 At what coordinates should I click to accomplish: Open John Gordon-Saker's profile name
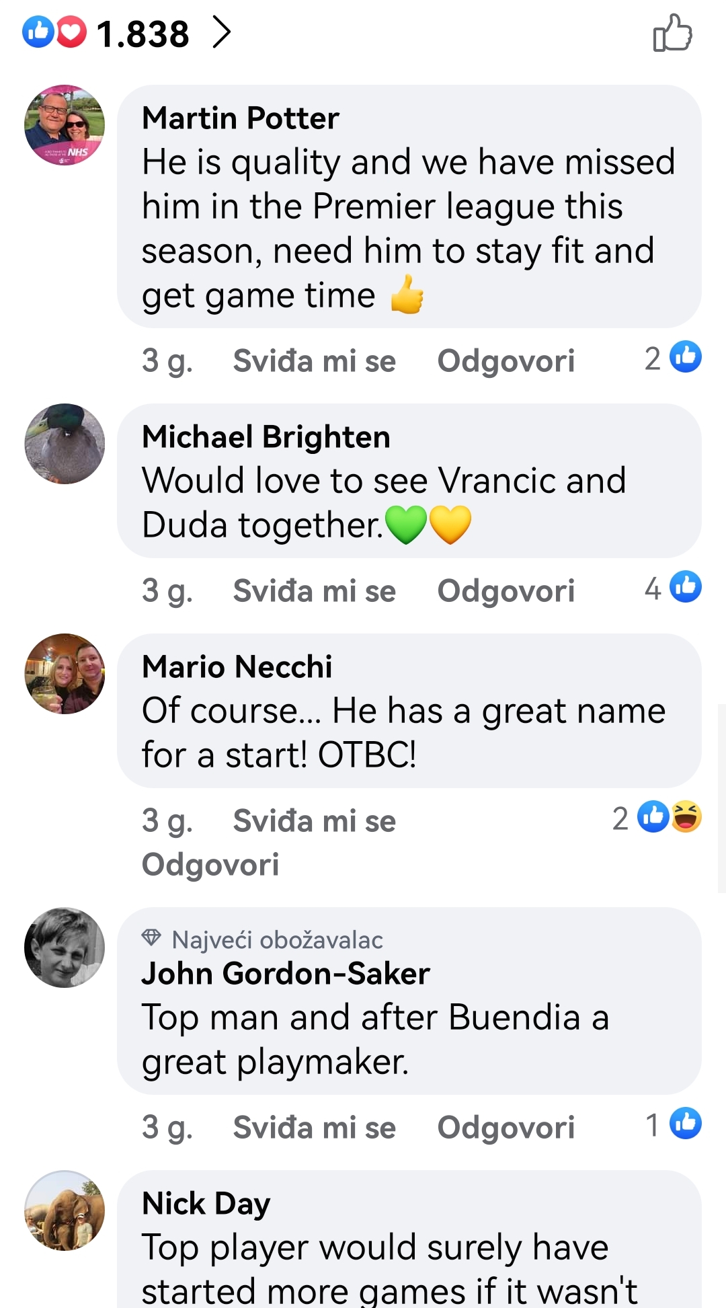coord(286,974)
